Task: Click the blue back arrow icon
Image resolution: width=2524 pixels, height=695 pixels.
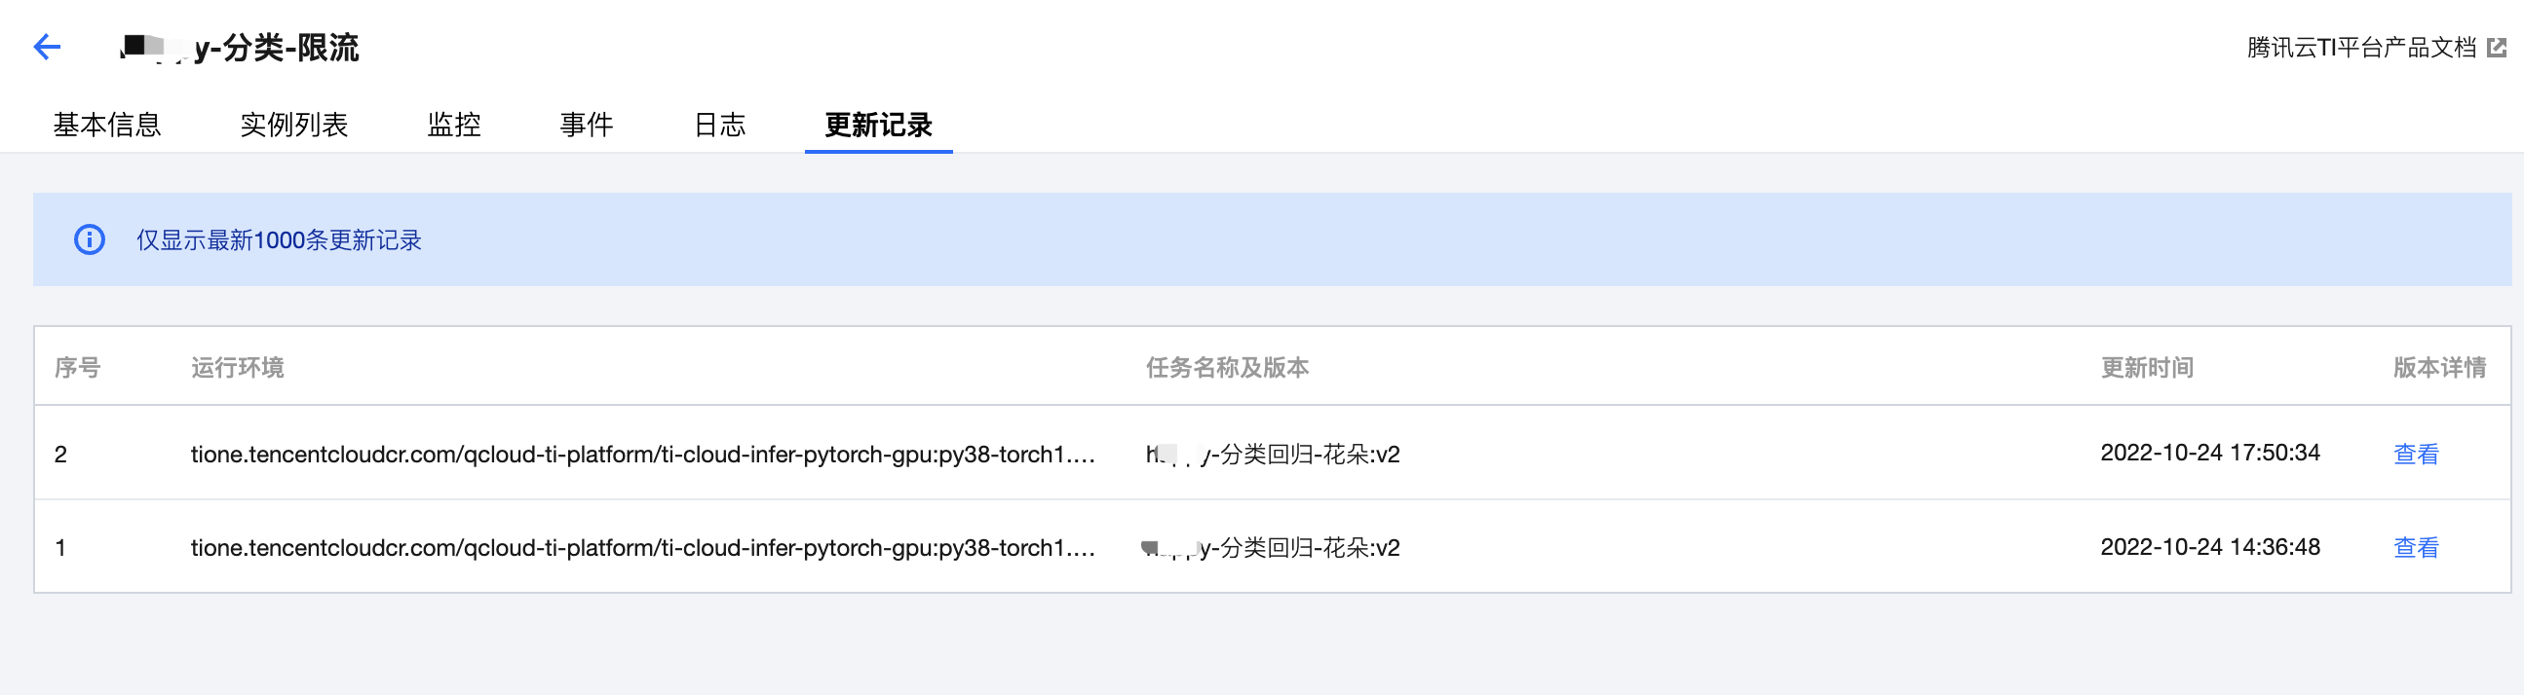Action: (x=46, y=47)
